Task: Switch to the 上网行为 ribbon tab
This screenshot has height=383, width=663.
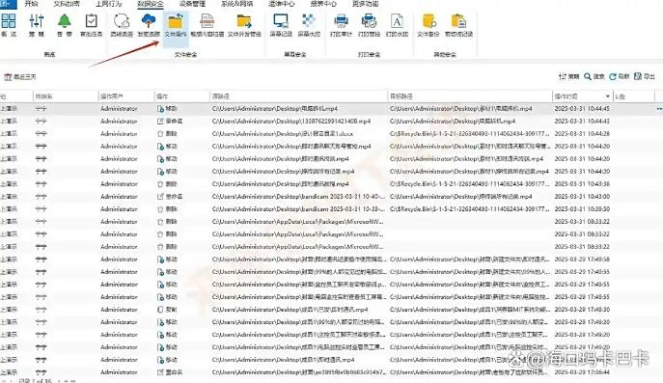Action: pos(108,4)
